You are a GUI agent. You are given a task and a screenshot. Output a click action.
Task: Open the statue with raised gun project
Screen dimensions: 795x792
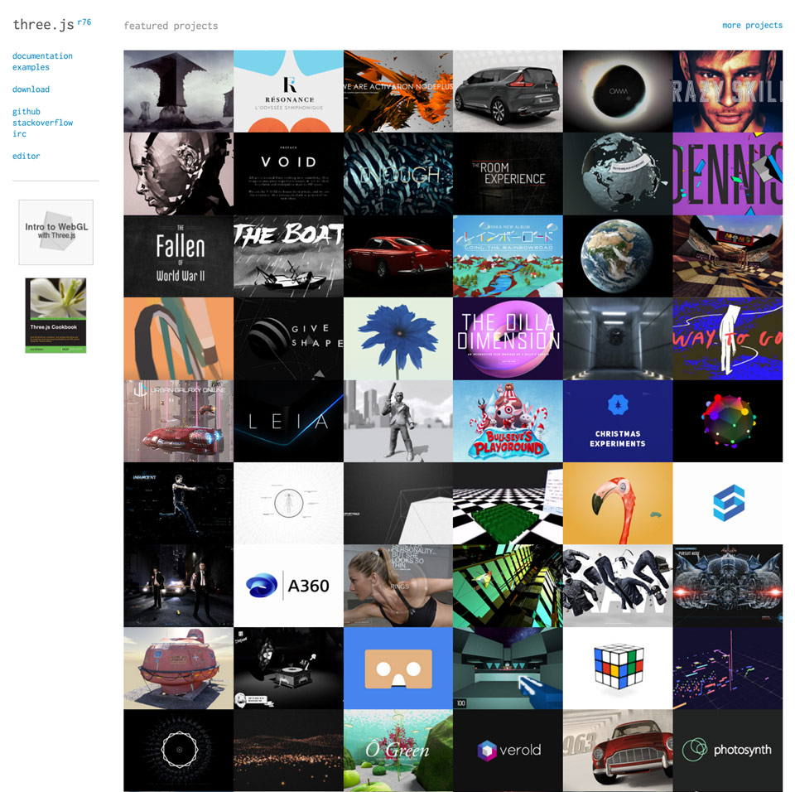398,421
